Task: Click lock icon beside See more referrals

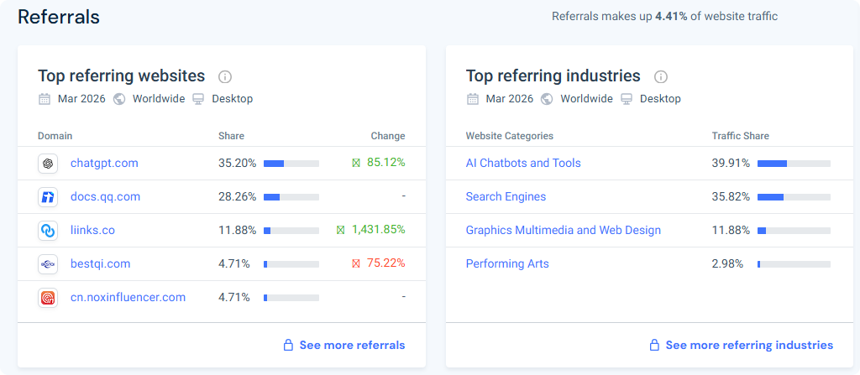Action: (x=288, y=345)
